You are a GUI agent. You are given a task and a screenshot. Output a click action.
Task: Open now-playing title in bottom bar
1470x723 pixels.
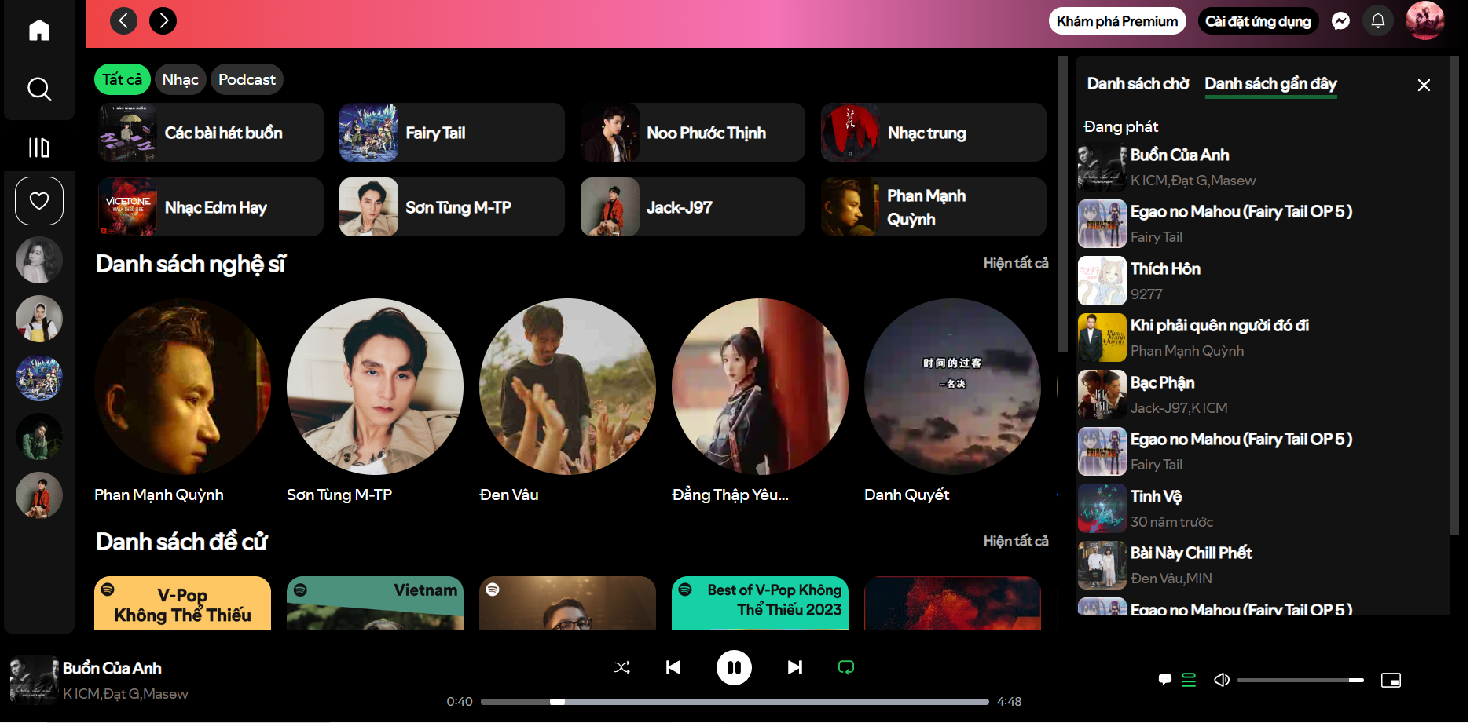pos(112,668)
